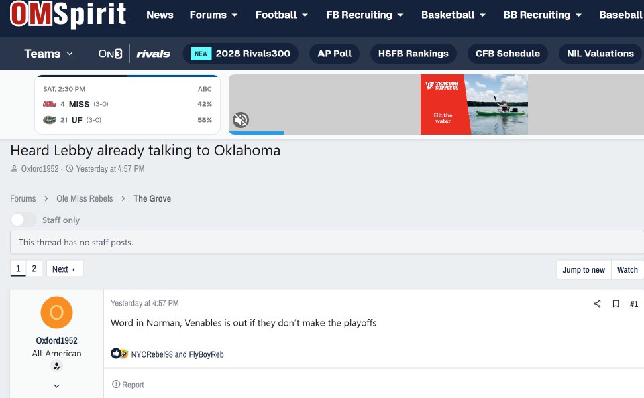Click the user badge icon under All-American

[x=56, y=366]
